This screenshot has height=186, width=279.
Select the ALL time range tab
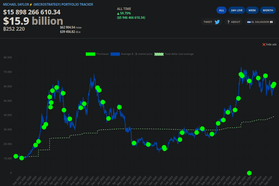pyautogui.click(x=222, y=10)
